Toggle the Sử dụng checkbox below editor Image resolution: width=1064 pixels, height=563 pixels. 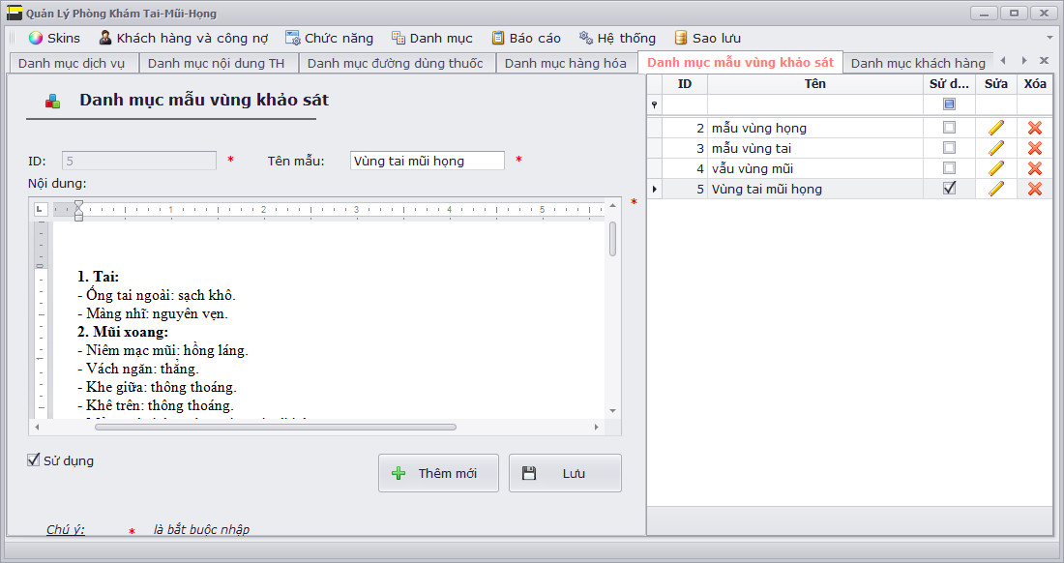coord(35,460)
